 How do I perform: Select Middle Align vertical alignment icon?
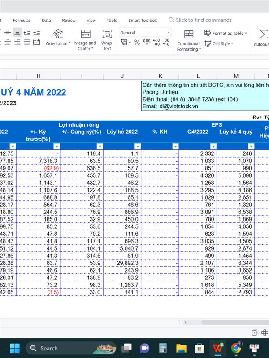click(x=8, y=32)
